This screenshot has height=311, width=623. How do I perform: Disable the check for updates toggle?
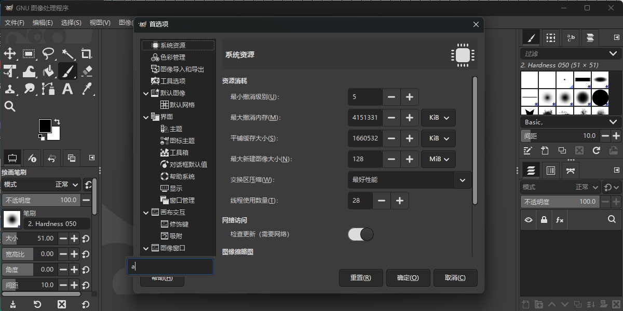(360, 234)
